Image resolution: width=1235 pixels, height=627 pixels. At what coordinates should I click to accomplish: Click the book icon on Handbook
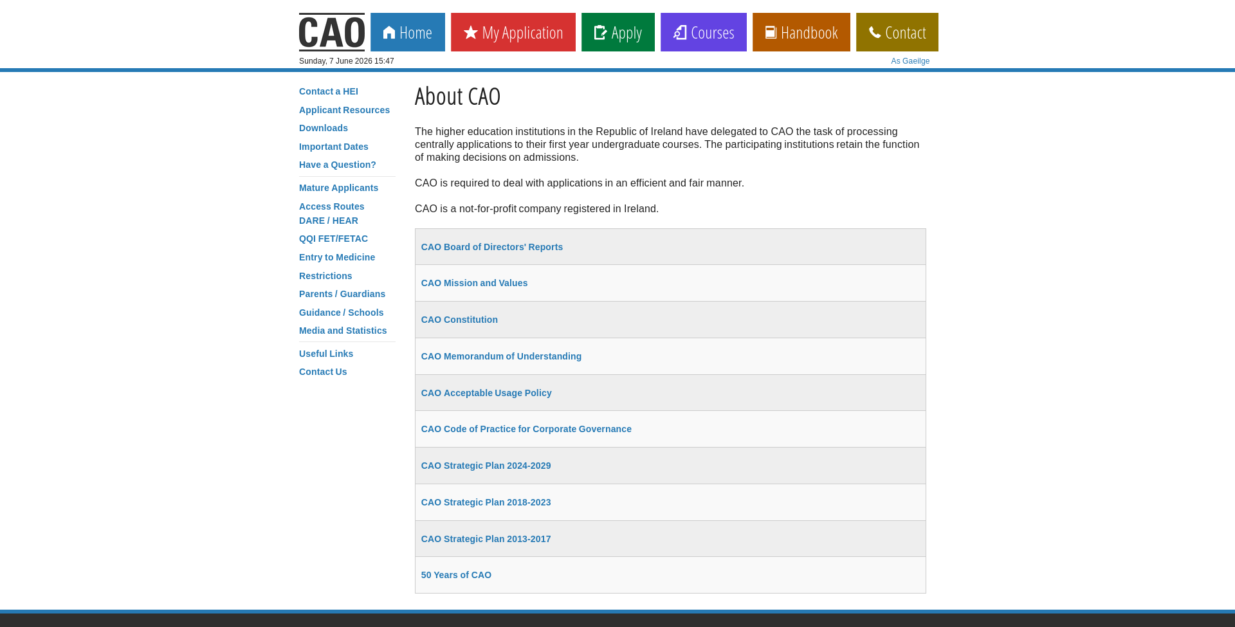pyautogui.click(x=771, y=32)
